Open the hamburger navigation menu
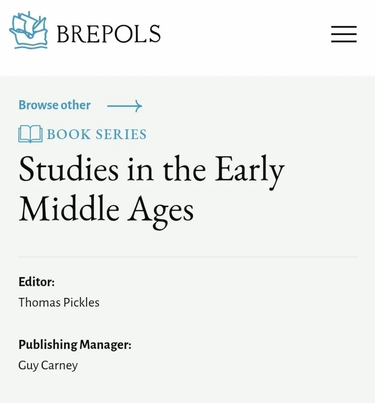This screenshot has height=403, width=375. click(344, 34)
